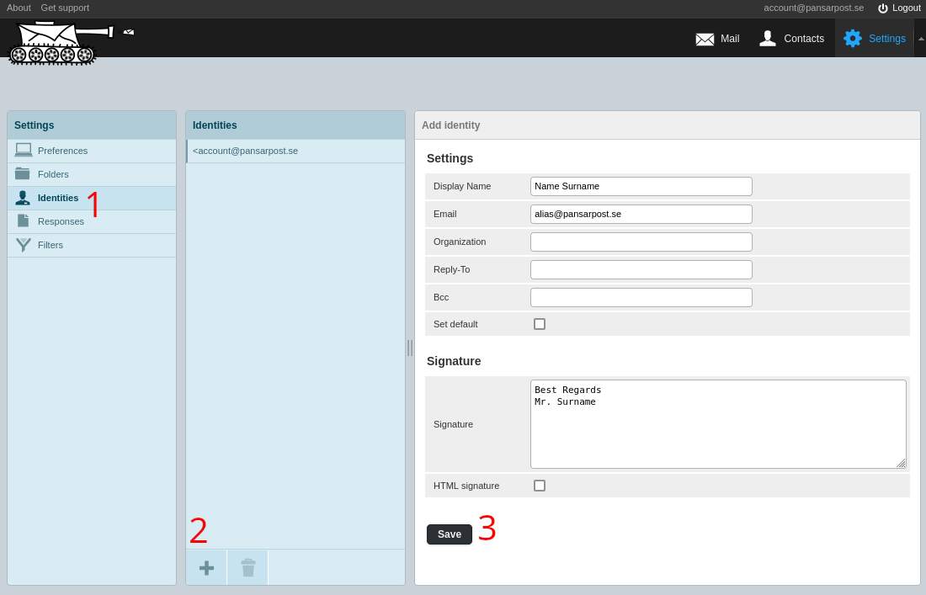Image resolution: width=926 pixels, height=595 pixels.
Task: Open Folders icon in settings list
Action: (x=23, y=173)
